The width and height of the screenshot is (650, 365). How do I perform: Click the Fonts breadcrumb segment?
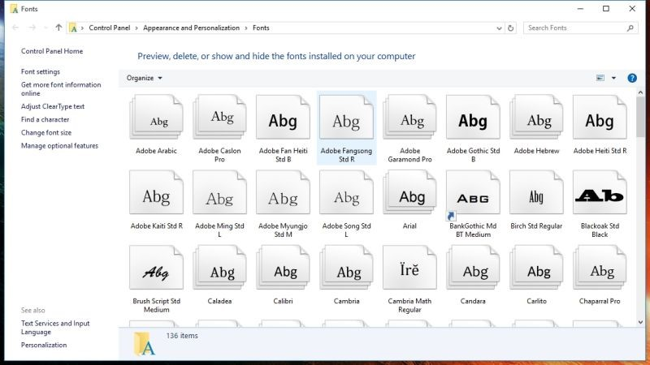[261, 28]
